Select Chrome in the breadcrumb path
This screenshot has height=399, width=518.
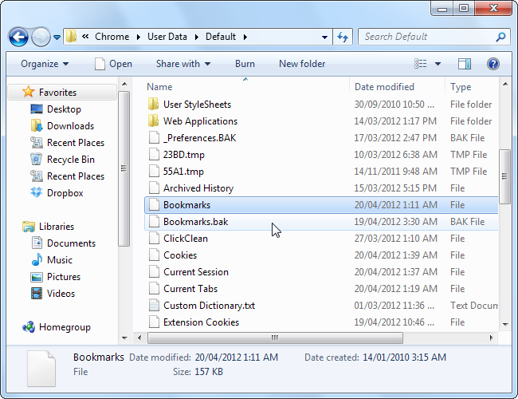coord(112,37)
